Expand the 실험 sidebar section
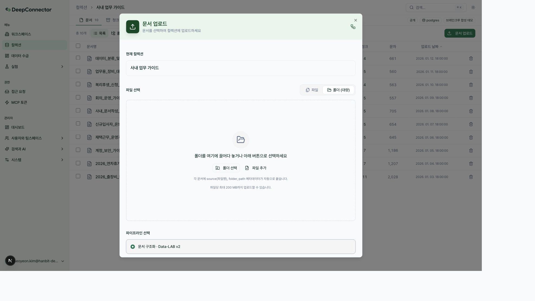The width and height of the screenshot is (535, 301). 34,67
